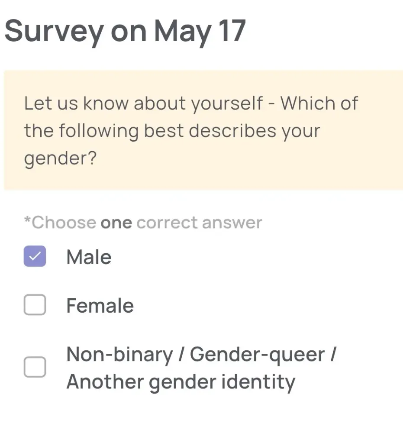Click the "Another gender identity" text line
This screenshot has width=403, height=433.
click(181, 381)
